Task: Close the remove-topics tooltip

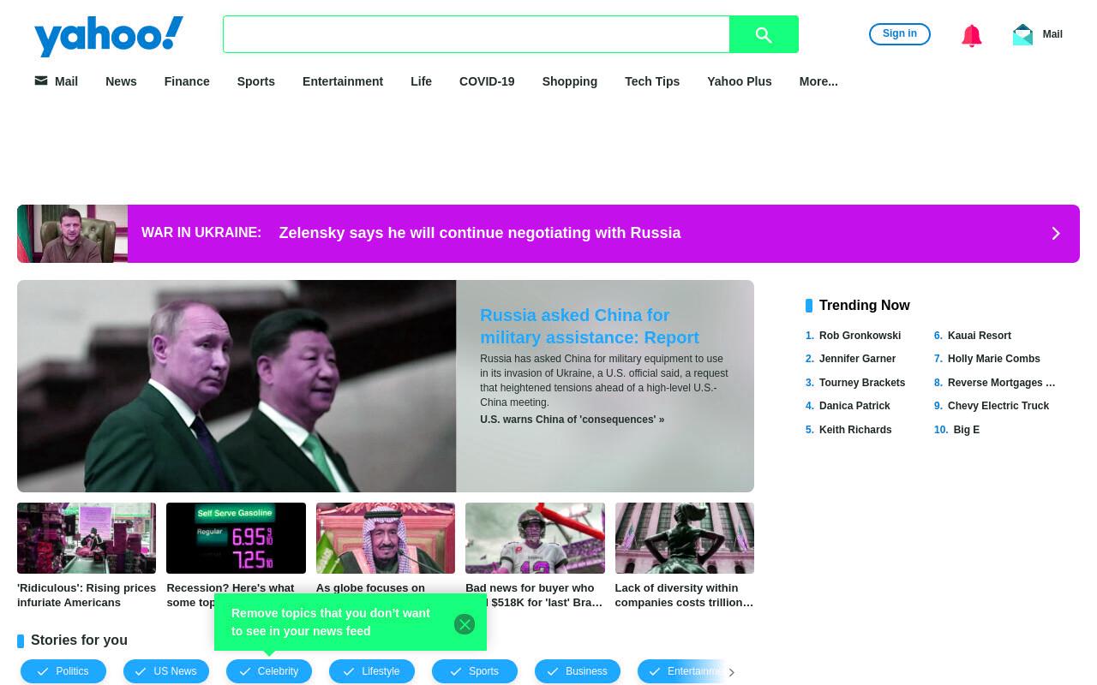Action: point(465,624)
